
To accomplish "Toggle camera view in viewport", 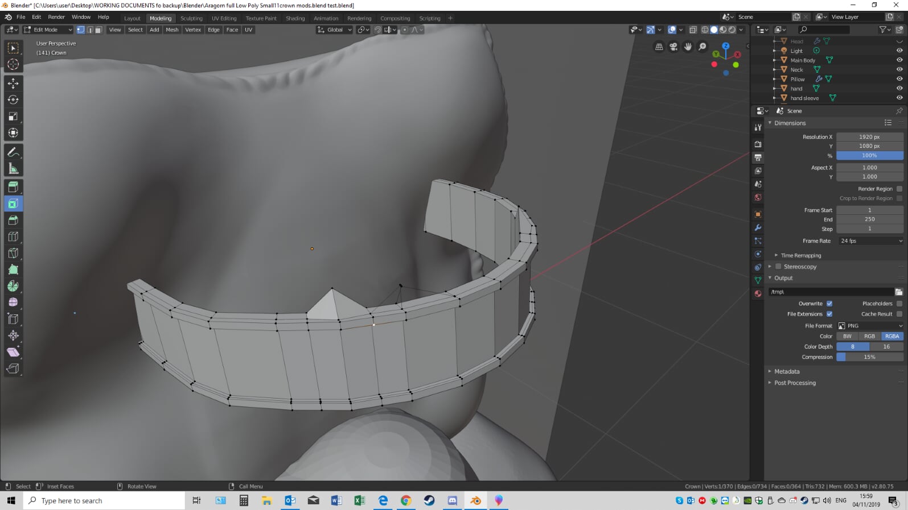I will click(x=673, y=47).
